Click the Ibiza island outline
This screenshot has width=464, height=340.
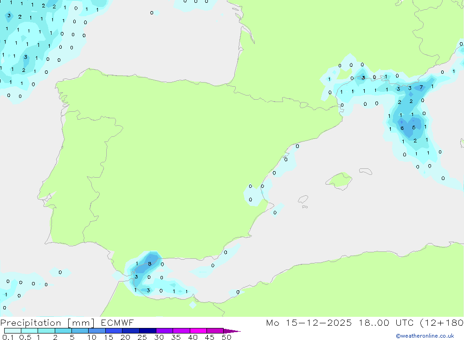[x=303, y=199]
